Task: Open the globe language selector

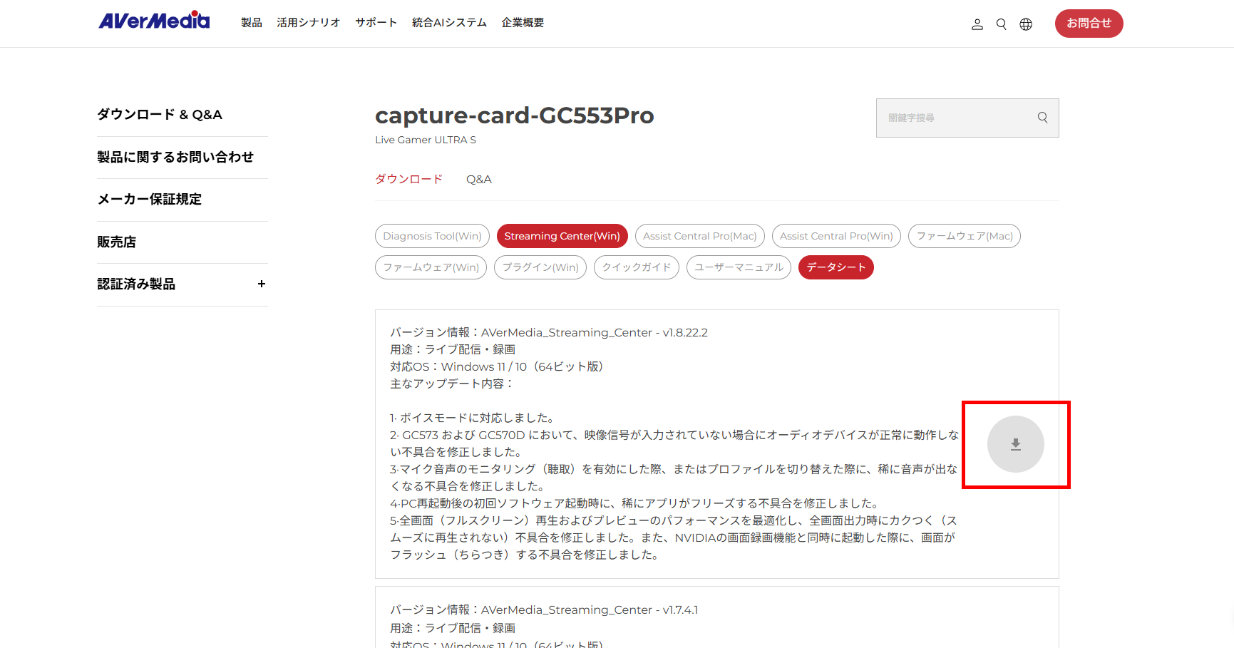Action: (x=1026, y=24)
